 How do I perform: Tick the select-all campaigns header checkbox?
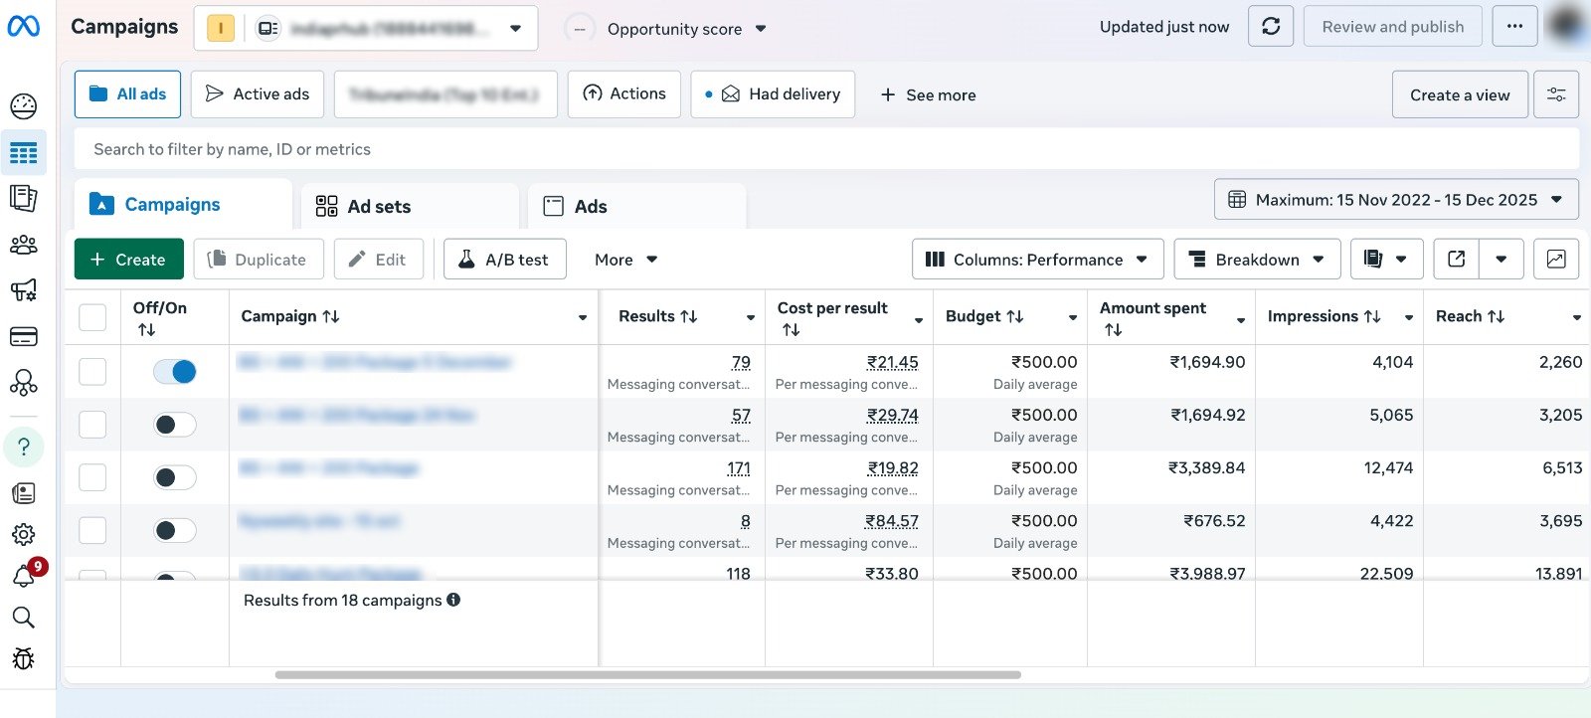tap(92, 317)
